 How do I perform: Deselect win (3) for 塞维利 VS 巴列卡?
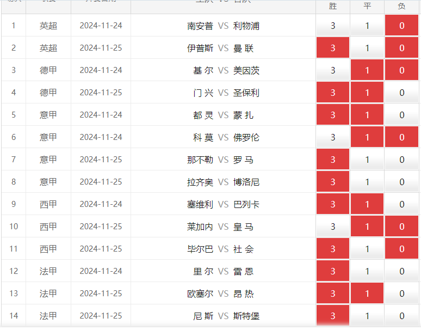(x=333, y=204)
